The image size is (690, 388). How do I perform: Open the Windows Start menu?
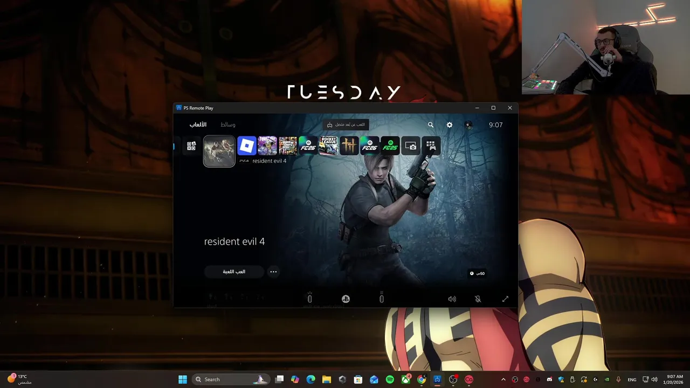pyautogui.click(x=183, y=379)
